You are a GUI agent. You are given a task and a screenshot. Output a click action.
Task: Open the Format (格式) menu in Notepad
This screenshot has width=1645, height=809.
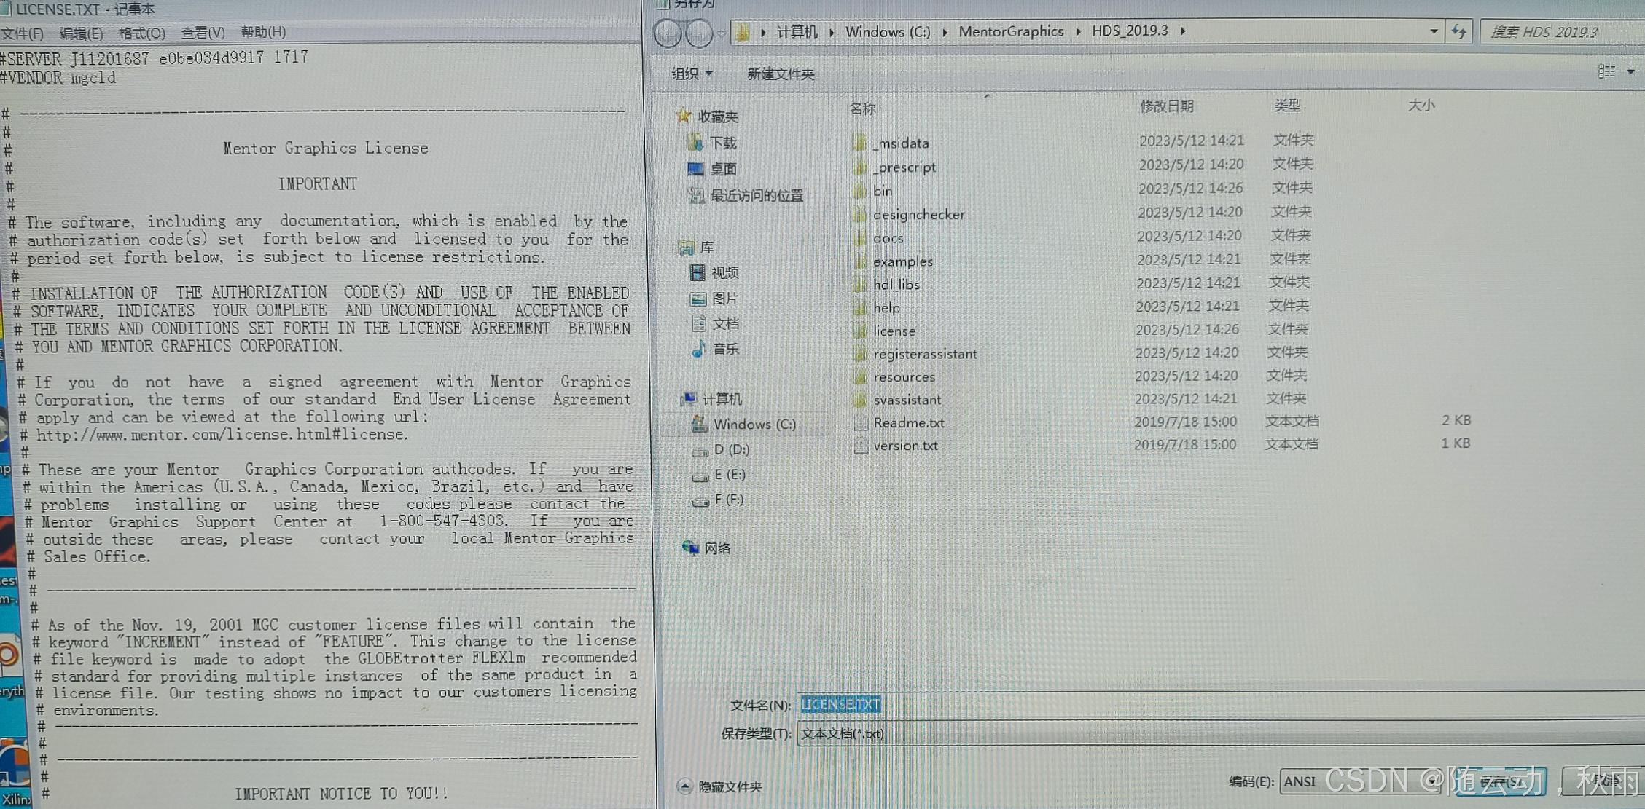click(x=141, y=33)
